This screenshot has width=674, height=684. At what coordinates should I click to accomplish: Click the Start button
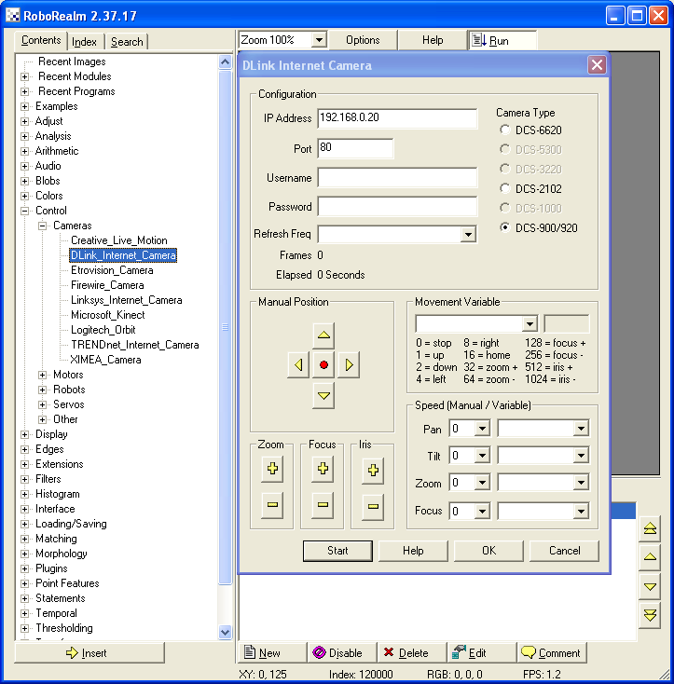tap(337, 551)
